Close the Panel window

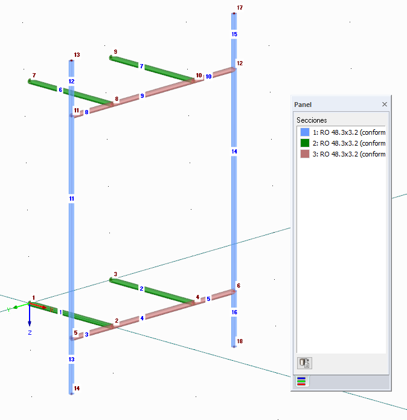pyautogui.click(x=385, y=104)
